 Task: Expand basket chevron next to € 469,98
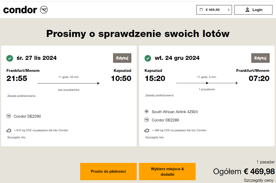(229, 10)
